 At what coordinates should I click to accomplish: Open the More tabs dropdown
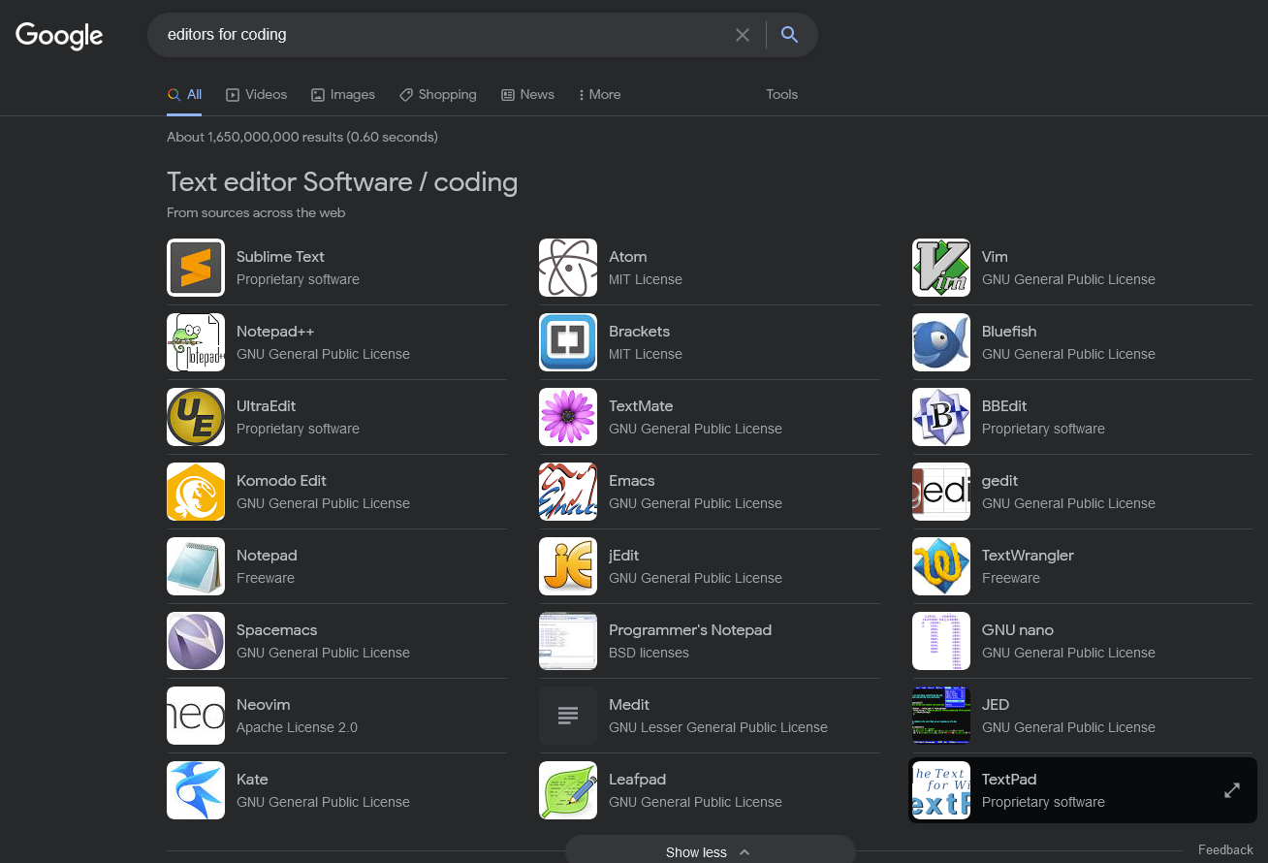[599, 94]
